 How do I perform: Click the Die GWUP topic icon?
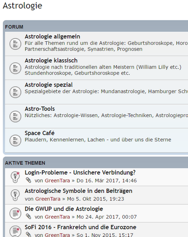point(15,213)
